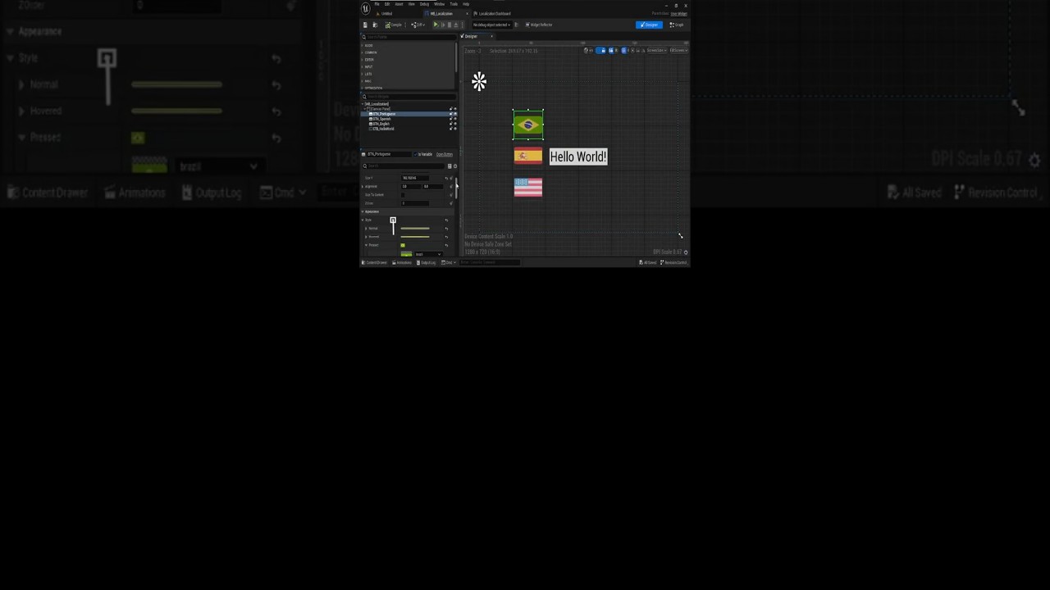Viewport: 1050px width, 590px height.
Task: Click the green Play button
Action: [436, 25]
